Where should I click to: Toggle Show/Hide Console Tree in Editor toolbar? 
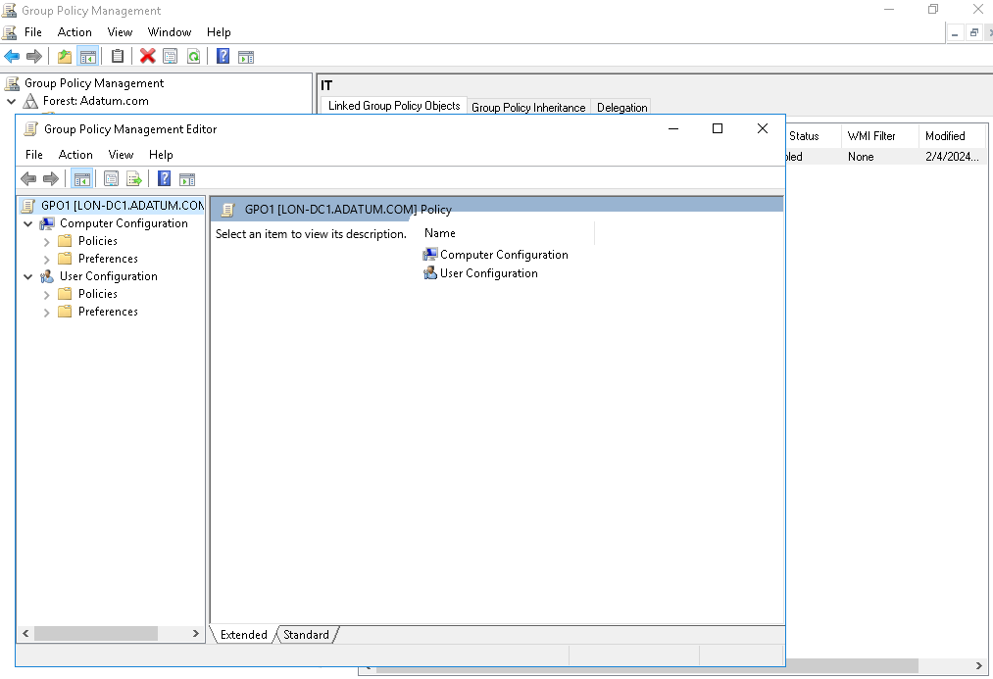pyautogui.click(x=81, y=178)
